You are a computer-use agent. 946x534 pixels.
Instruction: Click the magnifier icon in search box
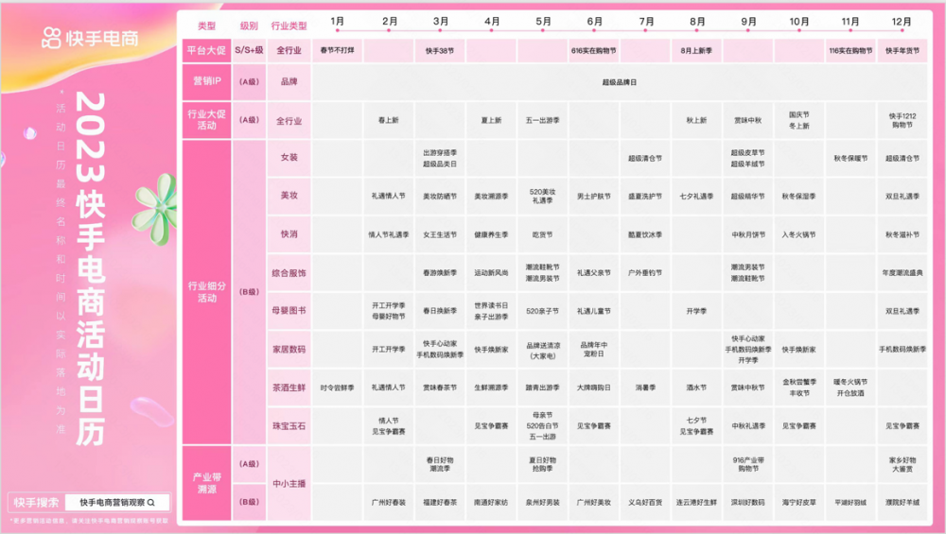coord(150,503)
